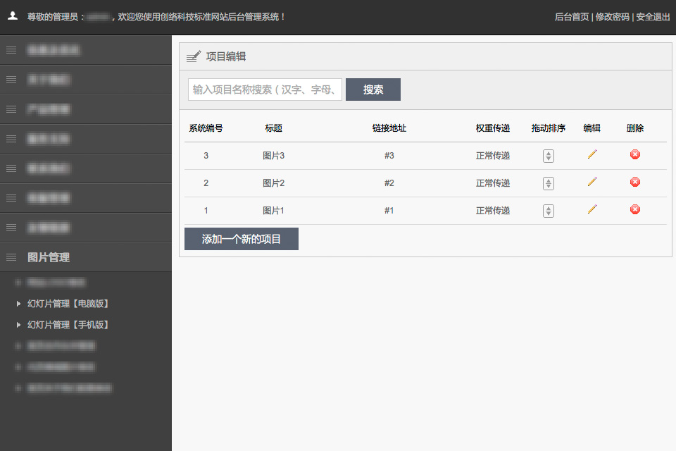
Task: Click the edit pencil for 图片3
Action: [592, 154]
